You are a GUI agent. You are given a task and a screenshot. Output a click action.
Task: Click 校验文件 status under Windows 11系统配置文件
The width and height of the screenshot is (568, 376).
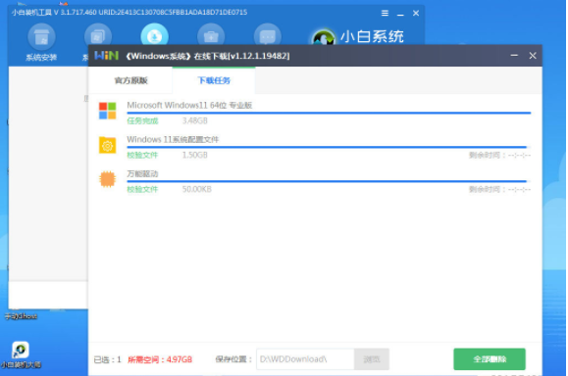[142, 155]
